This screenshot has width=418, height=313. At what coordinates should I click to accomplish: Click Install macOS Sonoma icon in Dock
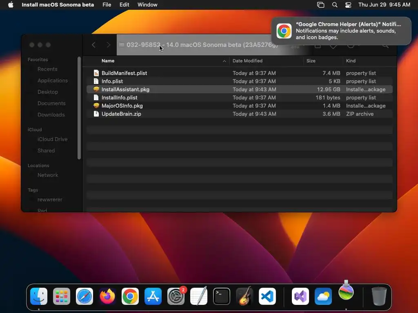click(x=346, y=291)
